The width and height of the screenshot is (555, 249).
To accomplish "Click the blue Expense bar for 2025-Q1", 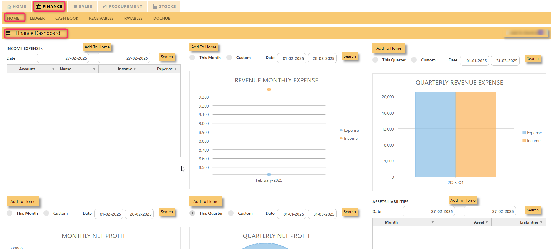I will pyautogui.click(x=435, y=134).
